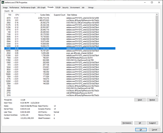Select the Threads tab
The width and height of the screenshot is (163, 133).
coord(51,7)
